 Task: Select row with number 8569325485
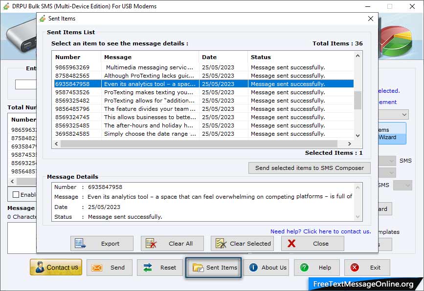(x=203, y=125)
